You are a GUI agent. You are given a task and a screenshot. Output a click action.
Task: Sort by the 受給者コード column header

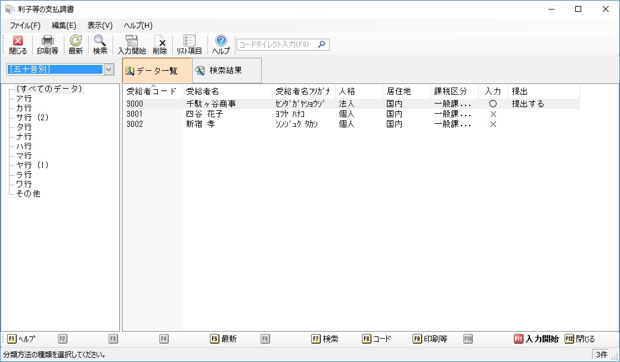(x=151, y=92)
